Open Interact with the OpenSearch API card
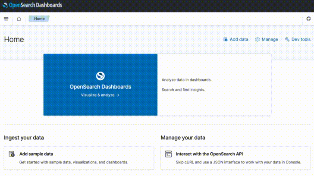This screenshot has width=314, height=176. 235,158
